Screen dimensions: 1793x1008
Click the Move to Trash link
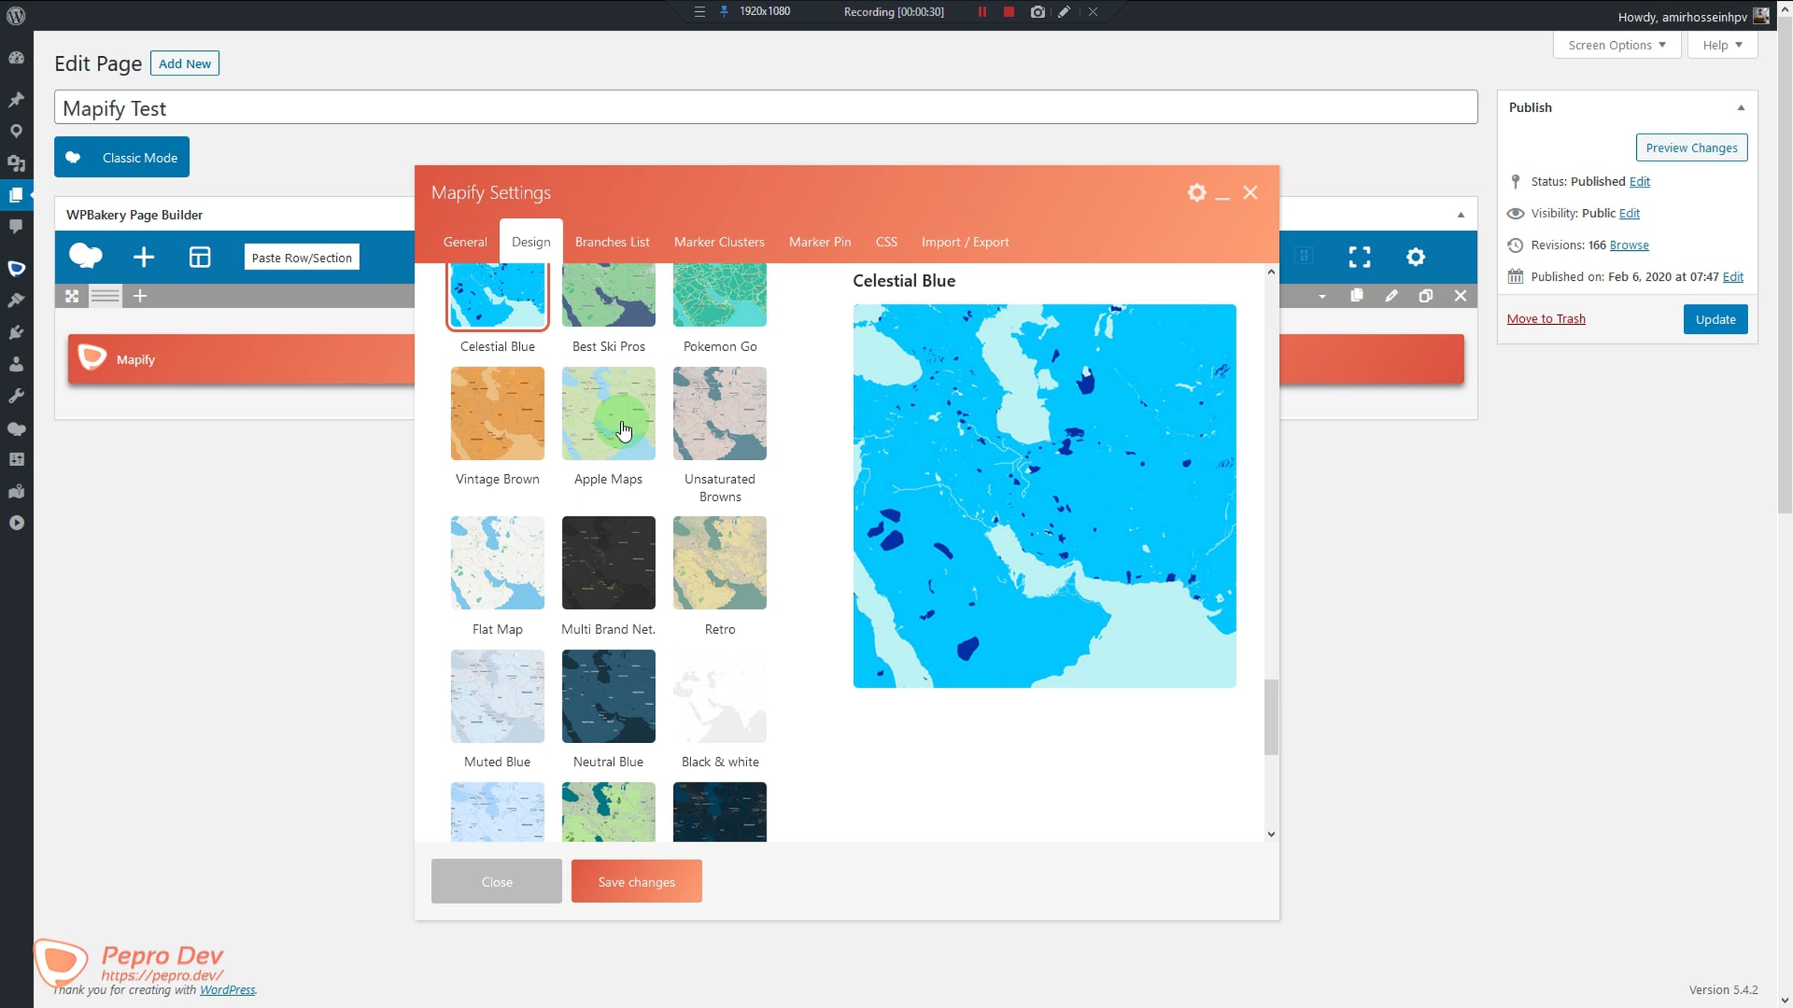pyautogui.click(x=1546, y=319)
